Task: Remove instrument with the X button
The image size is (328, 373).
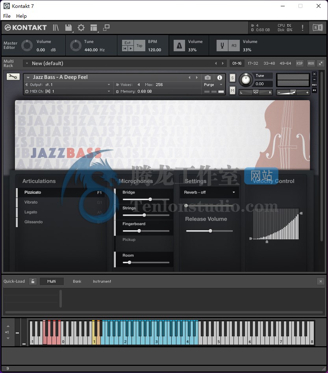Action: 314,74
